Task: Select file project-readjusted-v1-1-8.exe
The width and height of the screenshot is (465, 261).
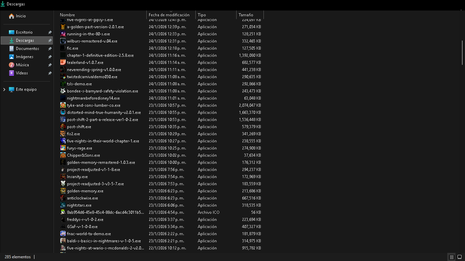Action: (x=94, y=170)
